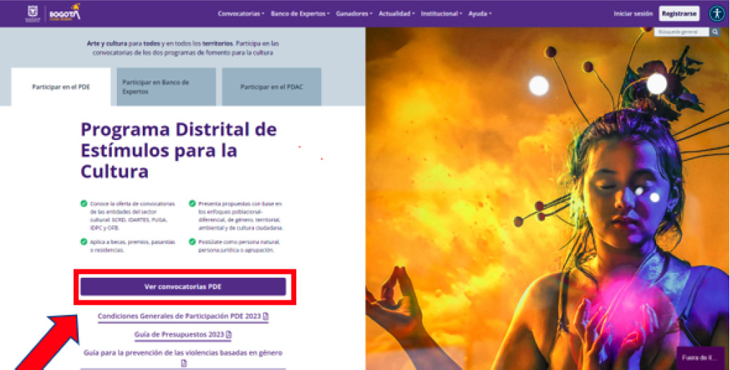730x370 pixels.
Task: Click the hero artwork of the girl
Action: pyautogui.click(x=548, y=200)
